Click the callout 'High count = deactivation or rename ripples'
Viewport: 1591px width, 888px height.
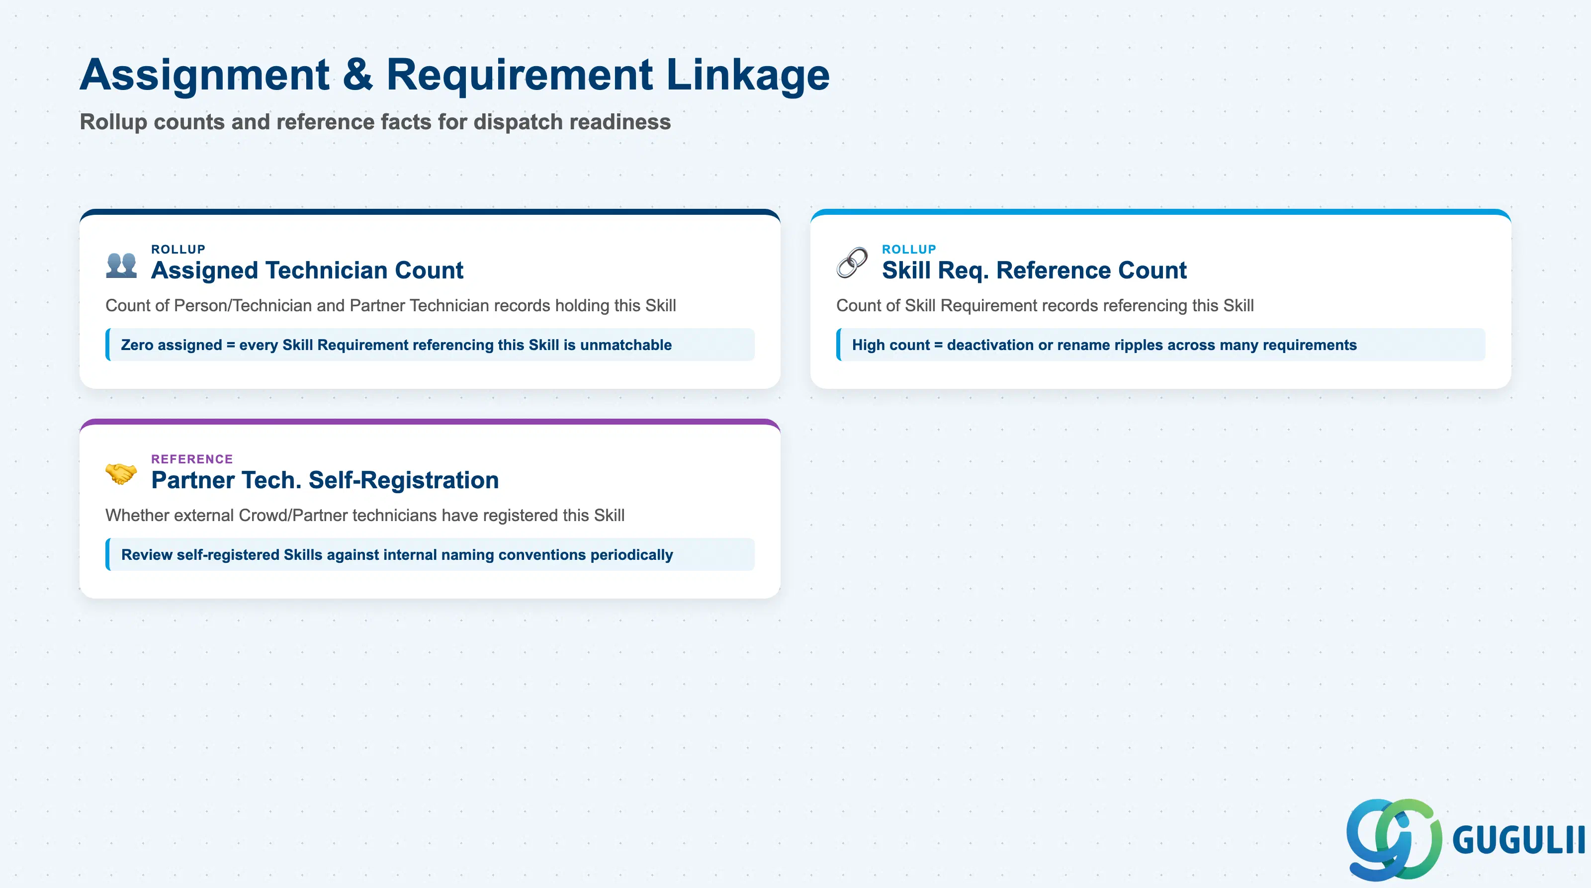[1160, 345]
